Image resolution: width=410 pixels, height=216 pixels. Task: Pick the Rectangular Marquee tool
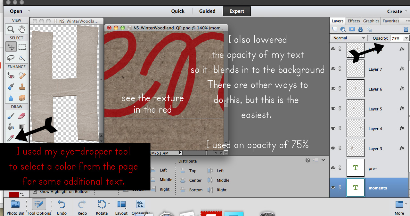coord(22,47)
